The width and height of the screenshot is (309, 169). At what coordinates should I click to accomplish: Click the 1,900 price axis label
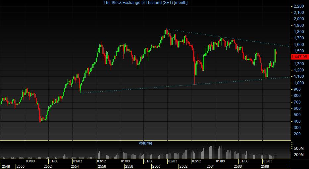[298, 25]
